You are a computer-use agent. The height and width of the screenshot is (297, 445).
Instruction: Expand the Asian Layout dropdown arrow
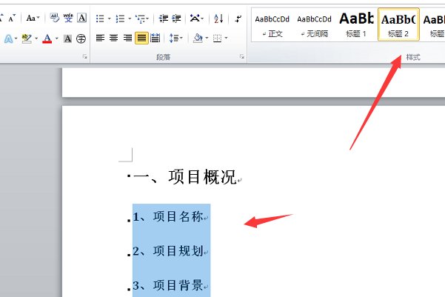[x=202, y=19]
